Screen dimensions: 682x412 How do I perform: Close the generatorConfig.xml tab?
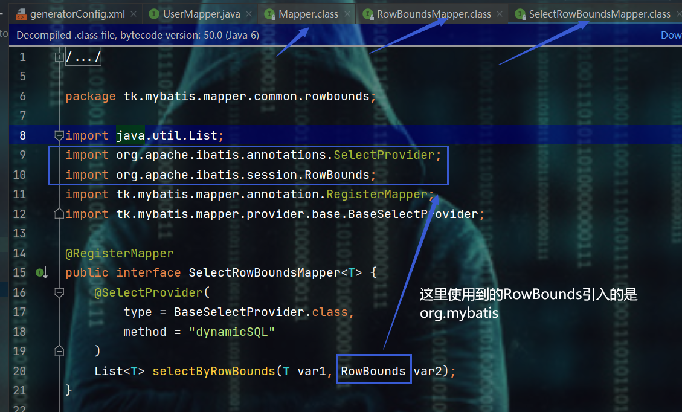click(x=134, y=13)
